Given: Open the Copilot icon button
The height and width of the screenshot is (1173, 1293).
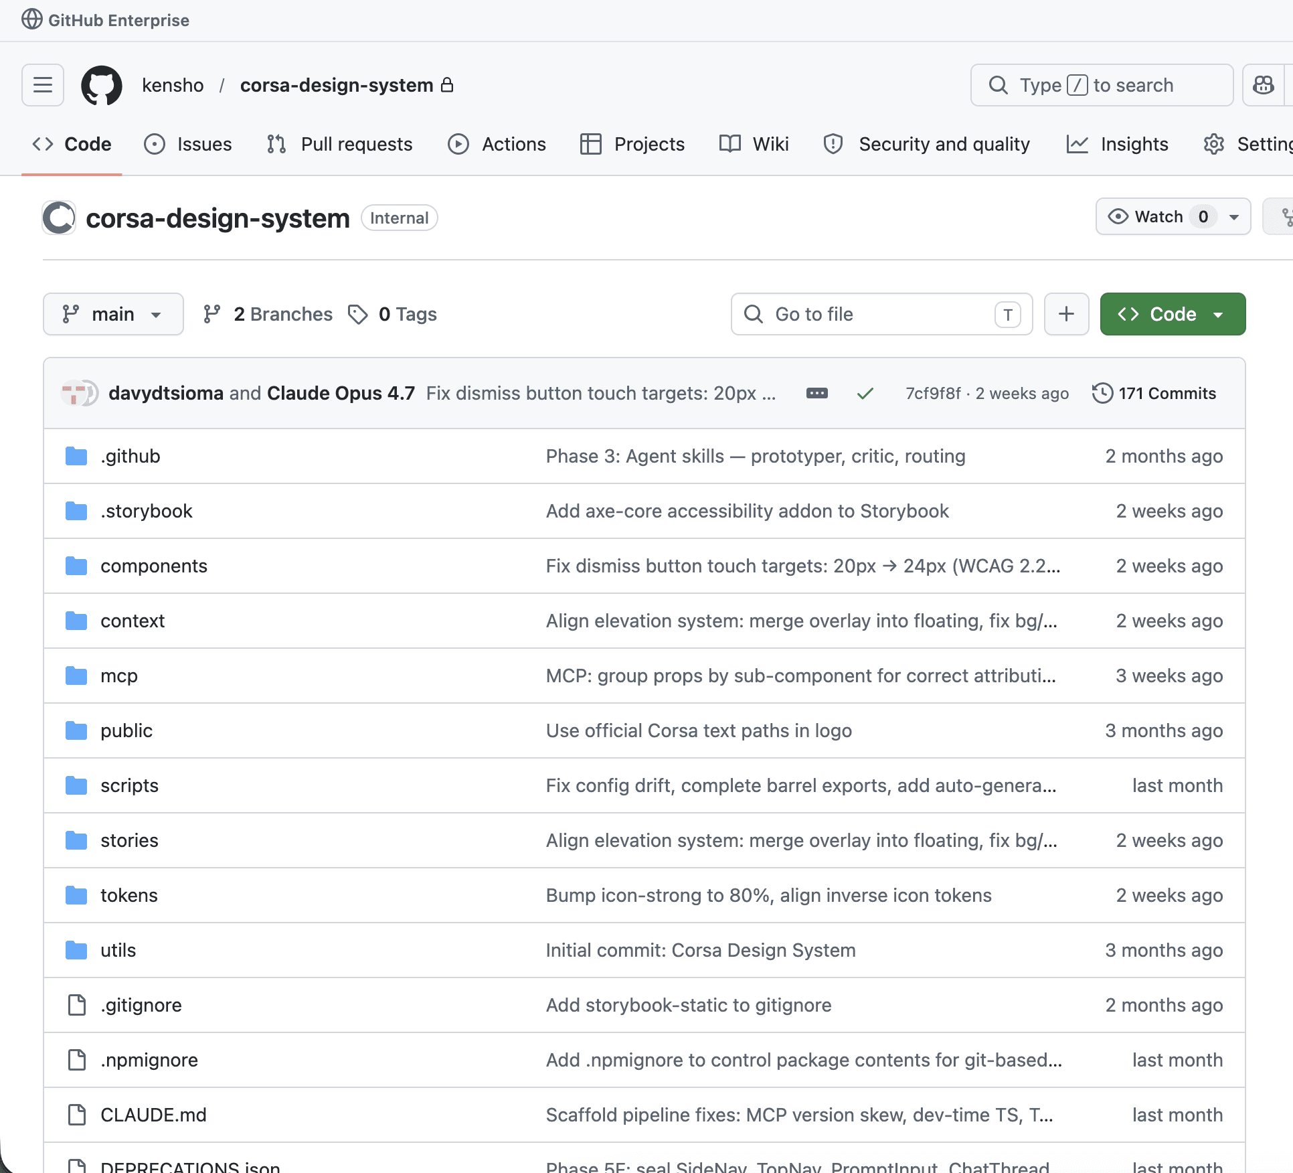Looking at the screenshot, I should coord(1264,85).
